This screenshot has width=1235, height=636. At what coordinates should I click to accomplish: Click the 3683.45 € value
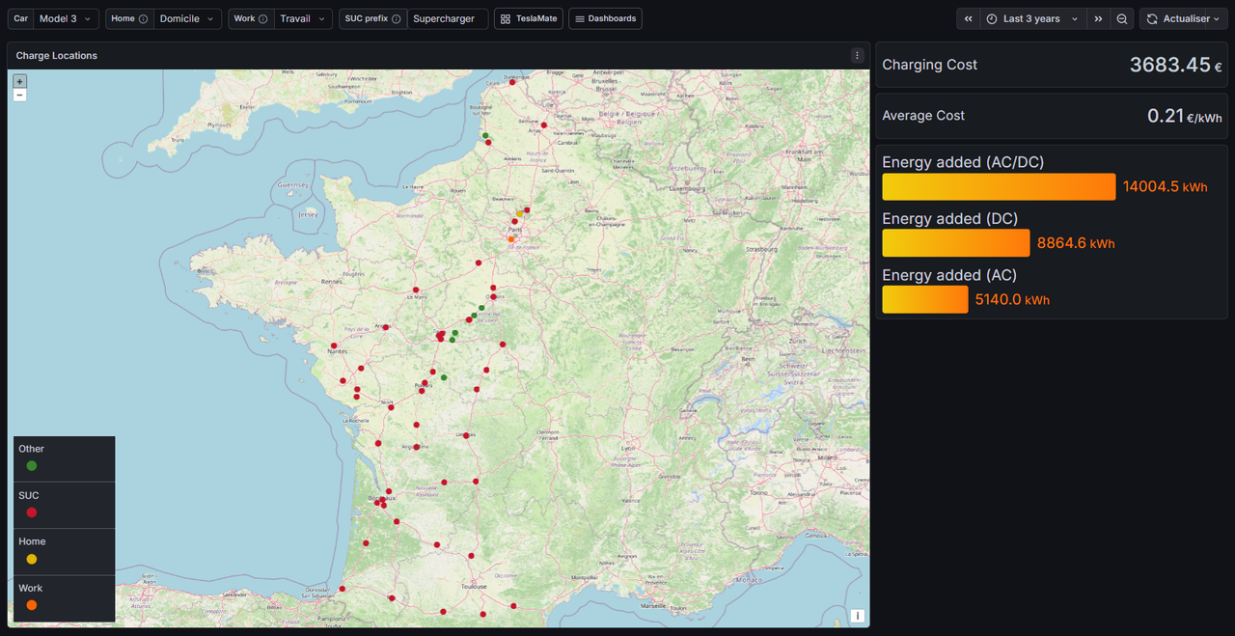tap(1176, 66)
